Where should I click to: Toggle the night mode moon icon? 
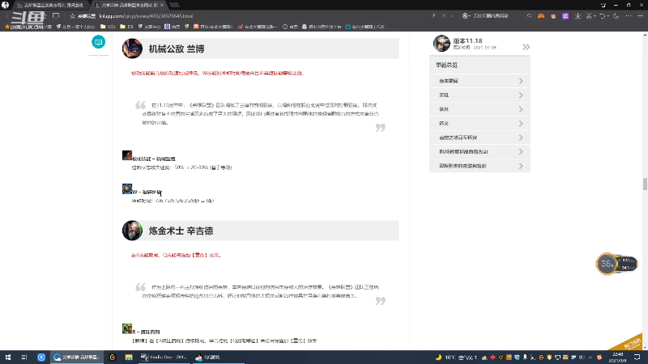coord(616,16)
